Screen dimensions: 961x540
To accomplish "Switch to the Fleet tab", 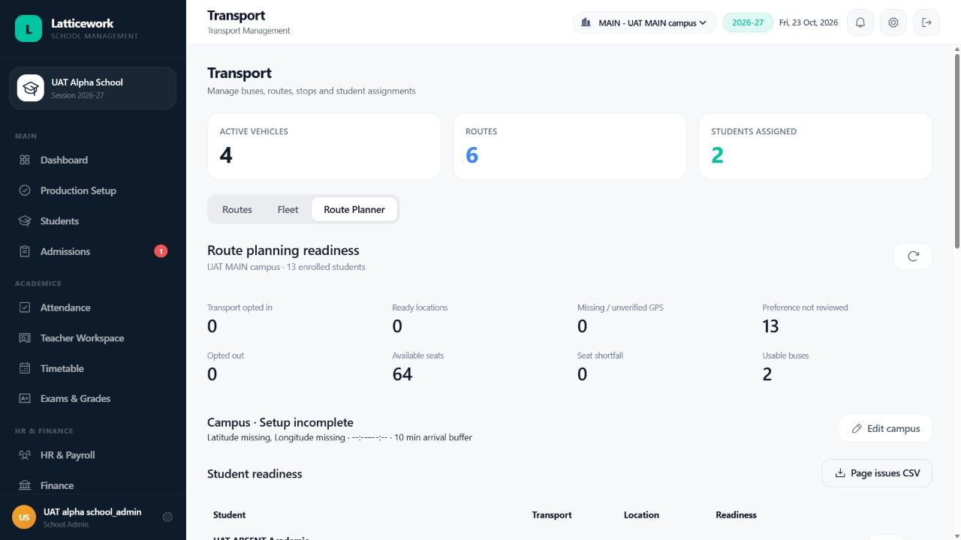I will 288,210.
